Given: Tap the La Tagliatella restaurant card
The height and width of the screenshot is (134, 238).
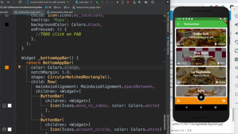Looking at the screenshot, I should tap(201, 76).
